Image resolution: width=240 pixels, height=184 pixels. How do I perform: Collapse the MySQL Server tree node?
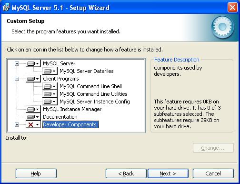[17, 64]
